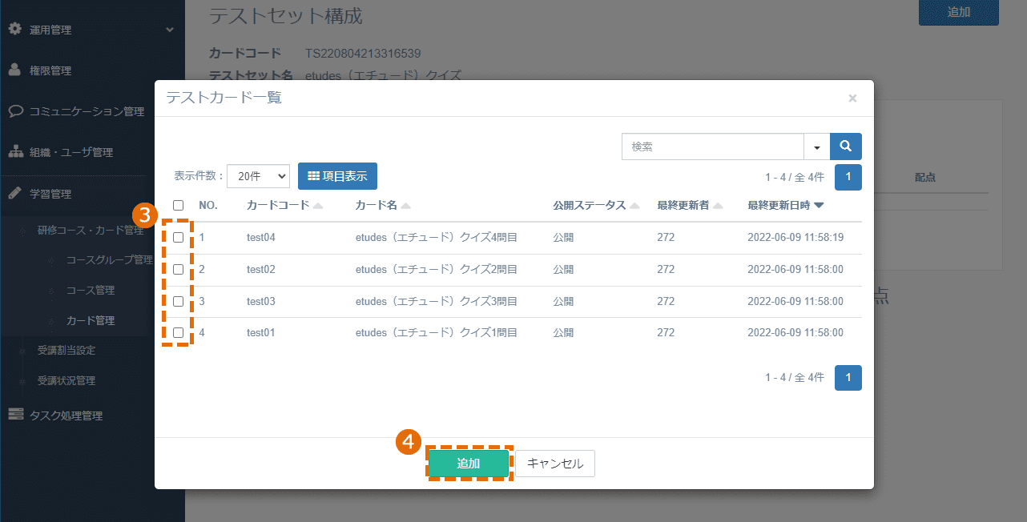
Task: Click the green 追加 button in dialog
Action: (469, 464)
